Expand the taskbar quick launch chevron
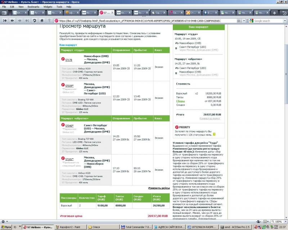The image size is (288, 230). pyautogui.click(x=20, y=227)
